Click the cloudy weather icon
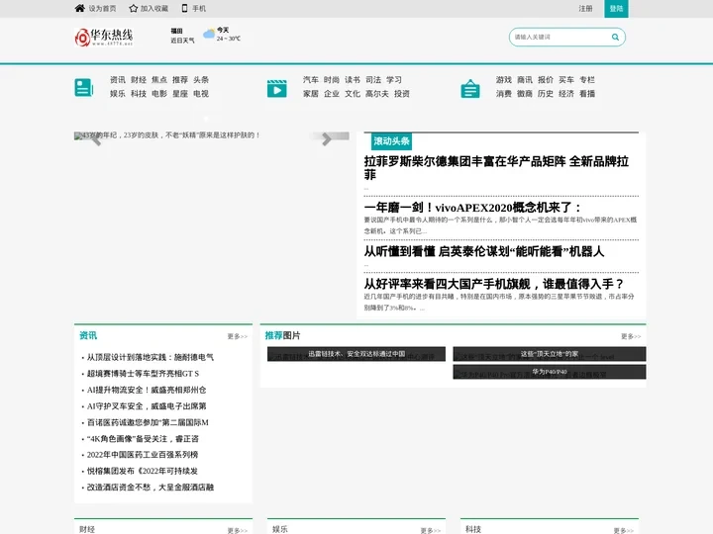This screenshot has width=713, height=534. (x=209, y=34)
